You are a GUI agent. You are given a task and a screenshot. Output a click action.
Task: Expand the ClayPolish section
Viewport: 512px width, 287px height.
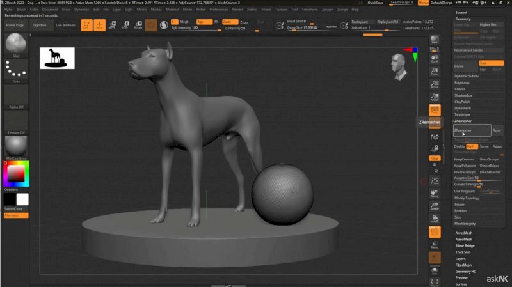pyautogui.click(x=462, y=102)
